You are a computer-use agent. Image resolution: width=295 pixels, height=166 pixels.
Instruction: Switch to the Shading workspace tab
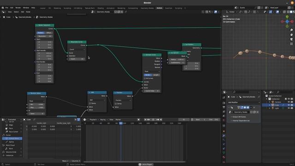tap(100, 8)
